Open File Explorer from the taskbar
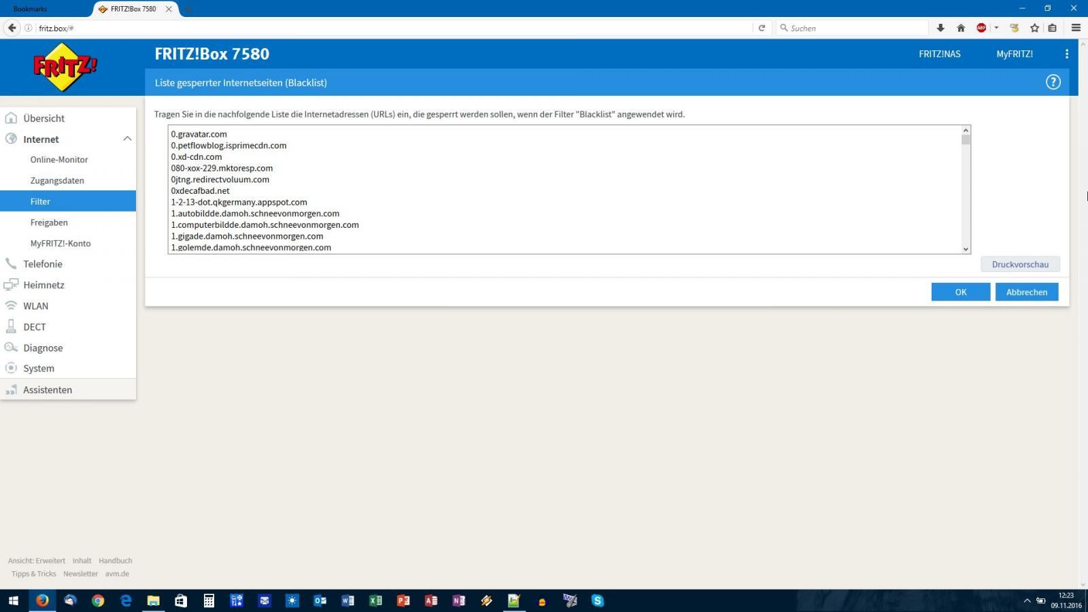 [154, 600]
